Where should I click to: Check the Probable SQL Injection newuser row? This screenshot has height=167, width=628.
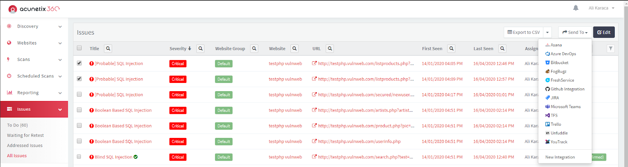pyautogui.click(x=79, y=94)
